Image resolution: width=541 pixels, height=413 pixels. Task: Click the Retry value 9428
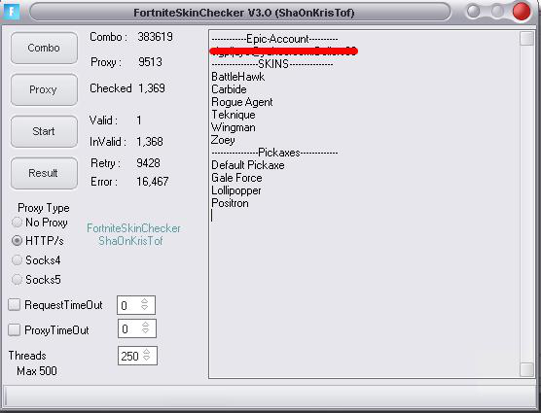[148, 163]
